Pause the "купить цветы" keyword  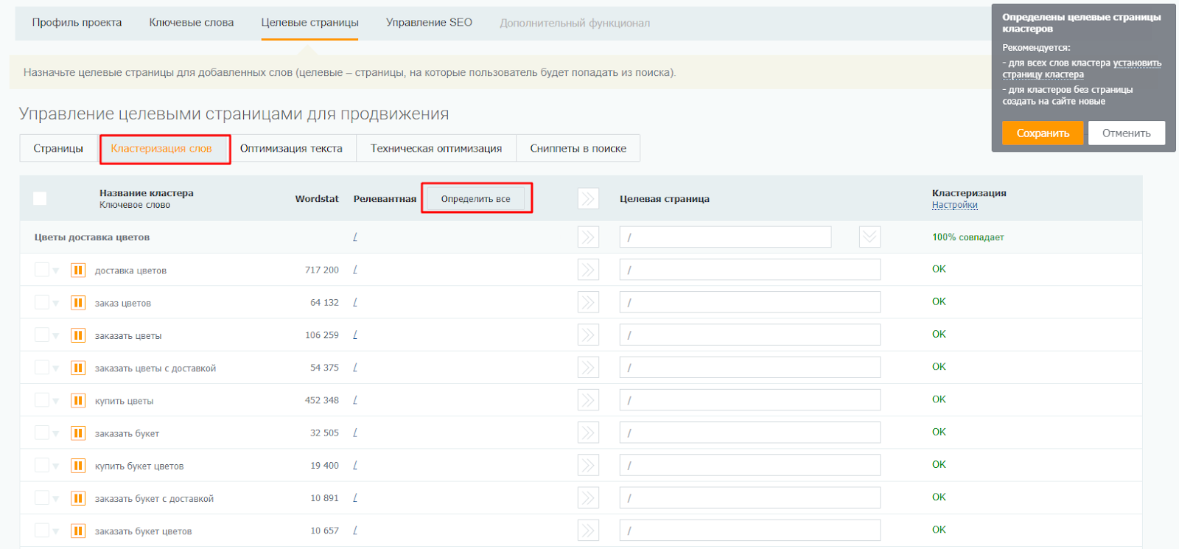78,401
